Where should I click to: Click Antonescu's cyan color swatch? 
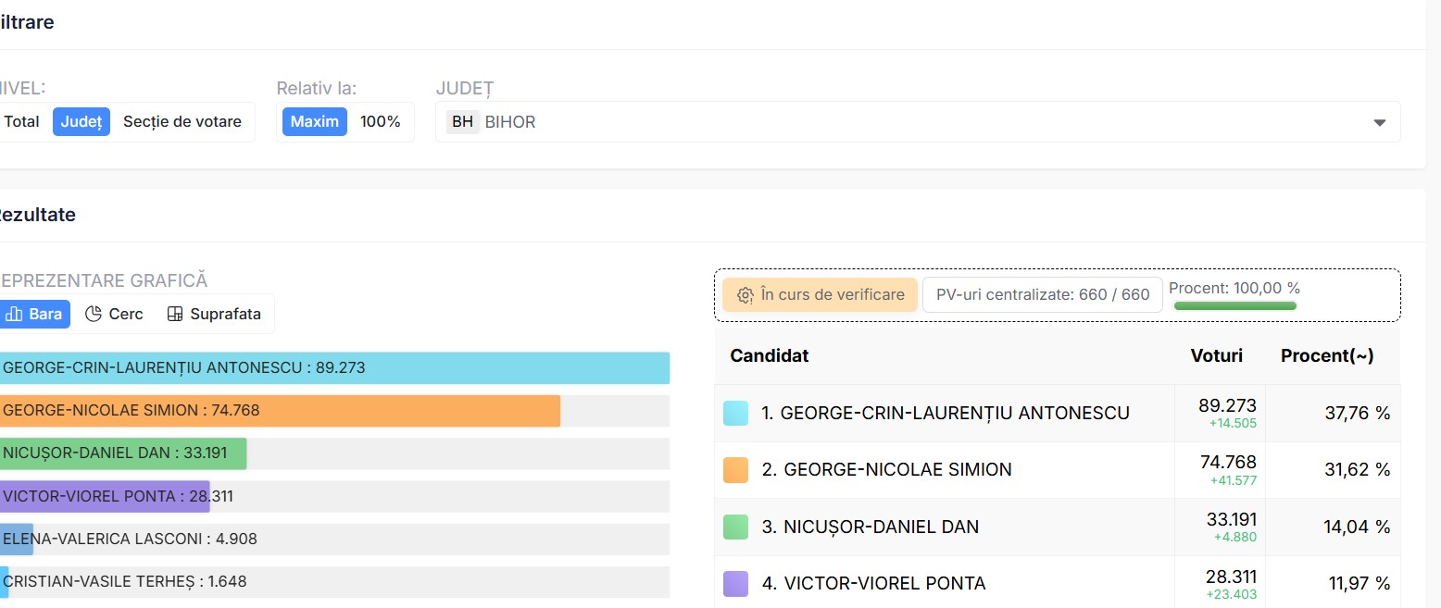point(735,413)
